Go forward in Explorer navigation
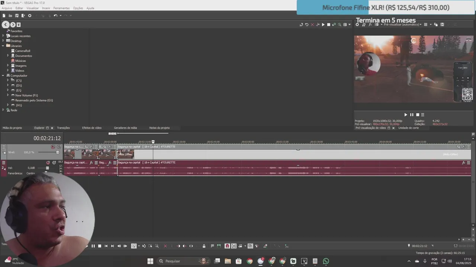Viewport: 476px width, 267px height. [x=13, y=25]
